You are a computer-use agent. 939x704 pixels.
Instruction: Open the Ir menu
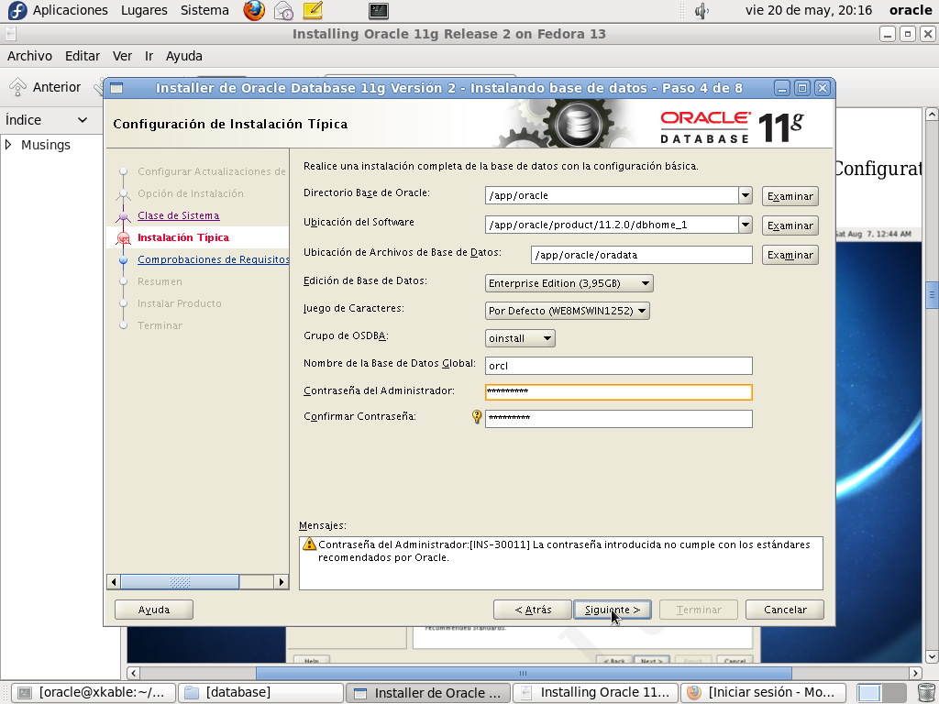point(149,56)
